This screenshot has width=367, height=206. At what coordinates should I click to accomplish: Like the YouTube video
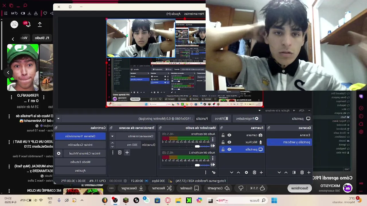click(x=259, y=188)
